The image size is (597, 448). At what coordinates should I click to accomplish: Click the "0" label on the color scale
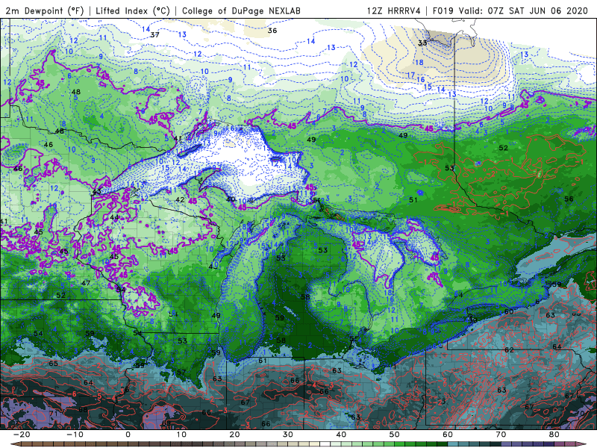pos(128,435)
